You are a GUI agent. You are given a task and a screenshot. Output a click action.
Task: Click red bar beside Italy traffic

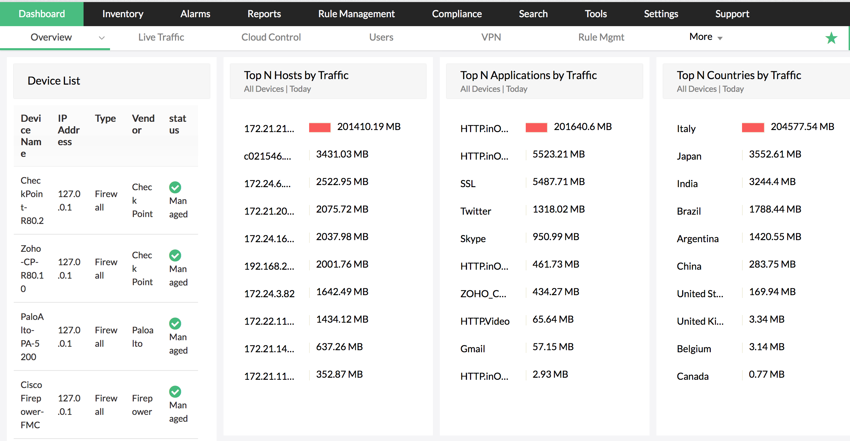753,127
